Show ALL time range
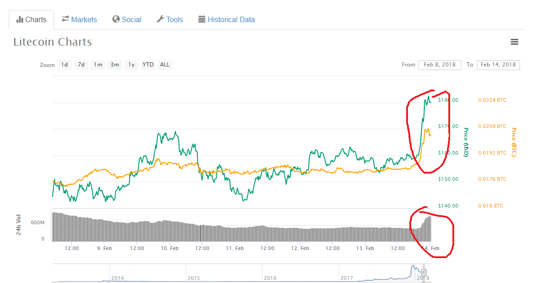This screenshot has width=539, height=283. (165, 65)
